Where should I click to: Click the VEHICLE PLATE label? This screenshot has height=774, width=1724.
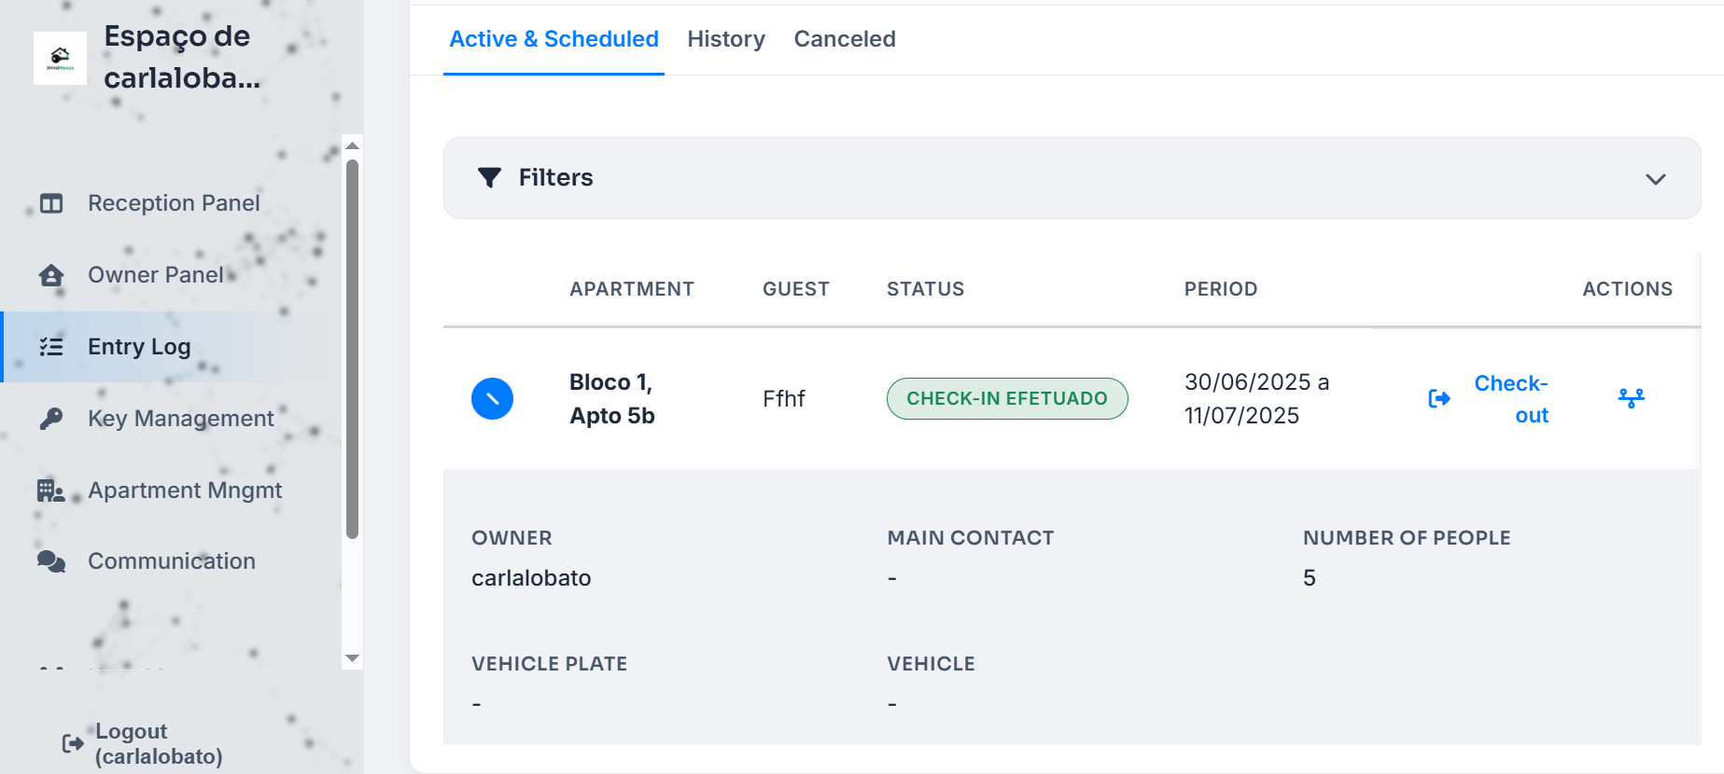(549, 664)
